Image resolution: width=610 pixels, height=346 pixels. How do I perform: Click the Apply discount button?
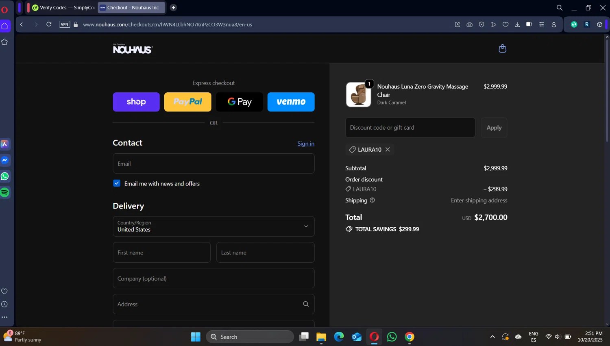tap(494, 128)
